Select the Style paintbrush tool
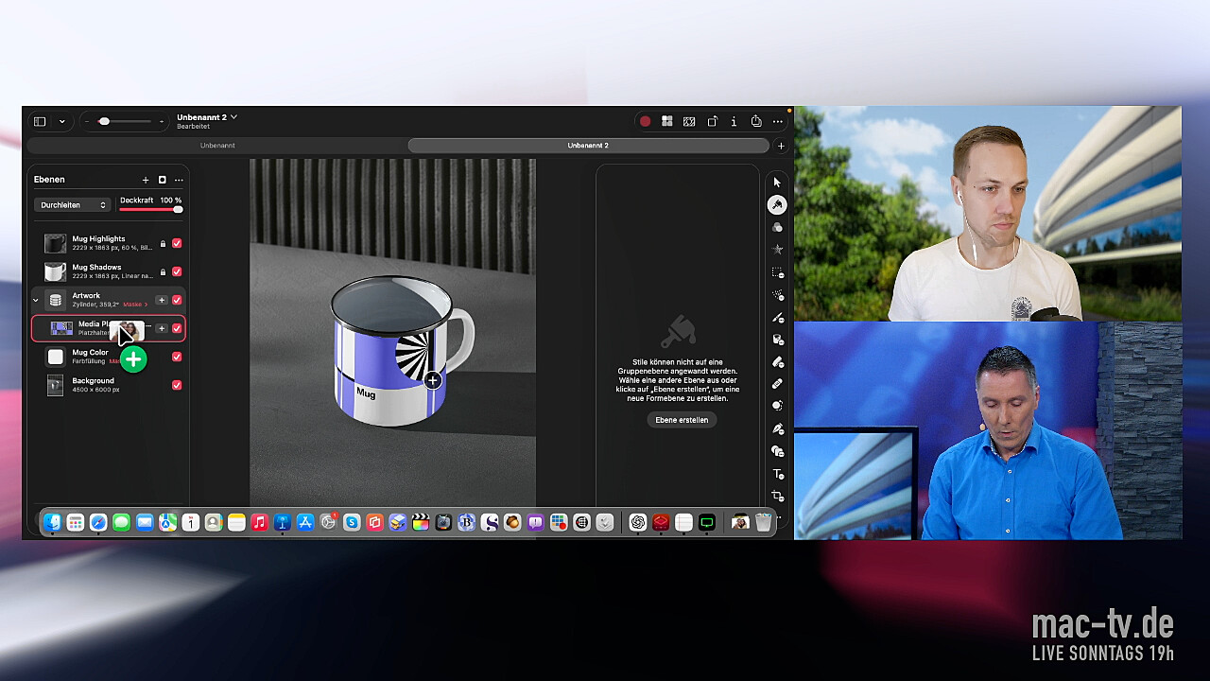The image size is (1210, 681). point(777,205)
